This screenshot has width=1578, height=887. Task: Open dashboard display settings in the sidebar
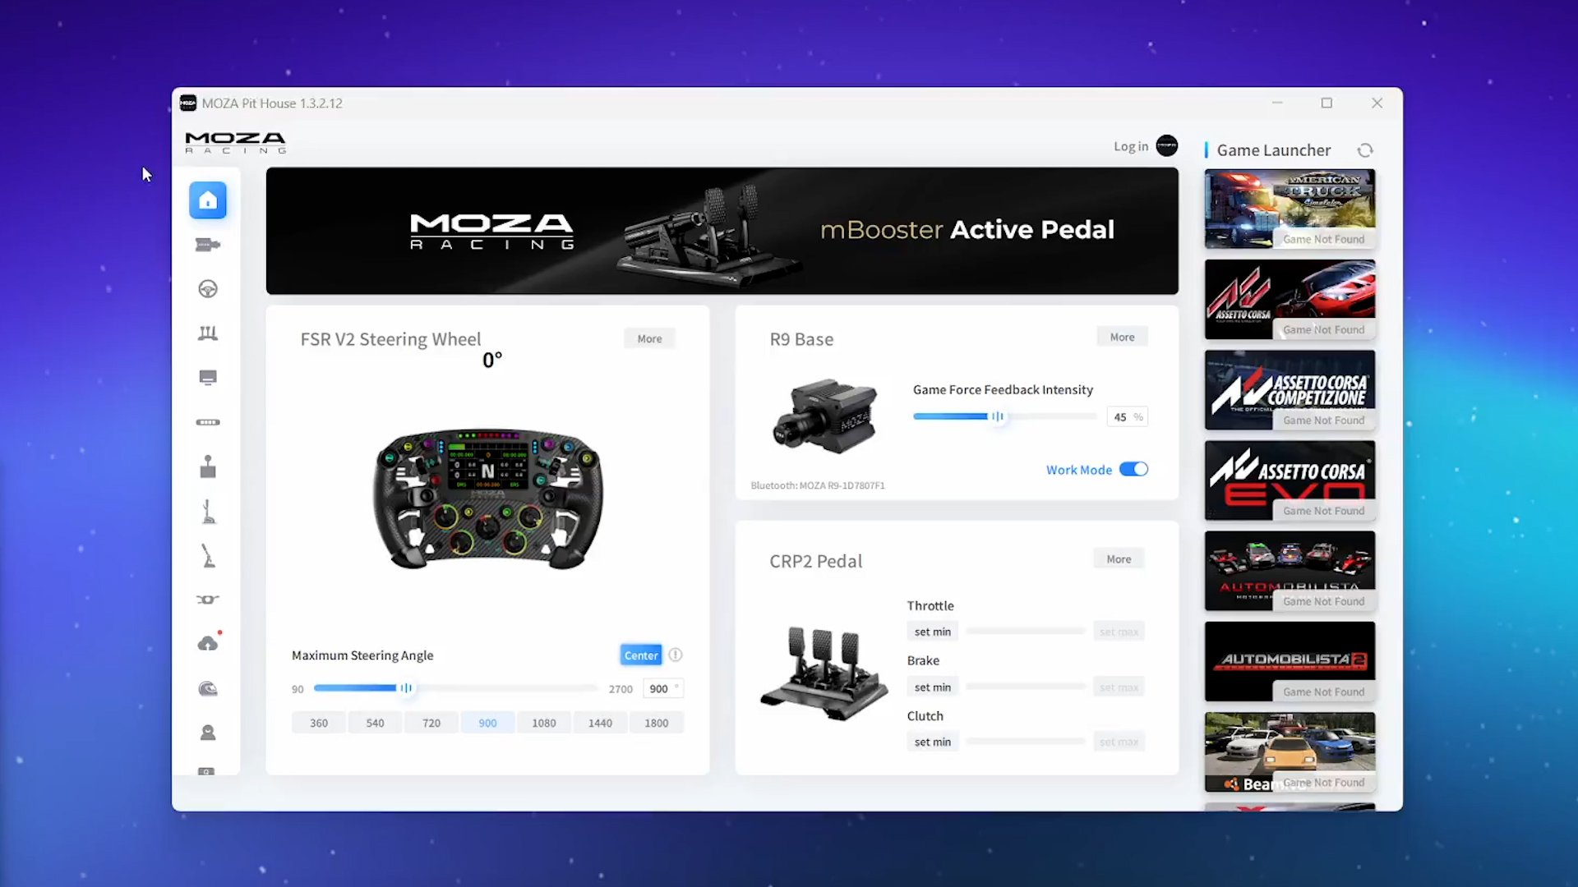(207, 378)
